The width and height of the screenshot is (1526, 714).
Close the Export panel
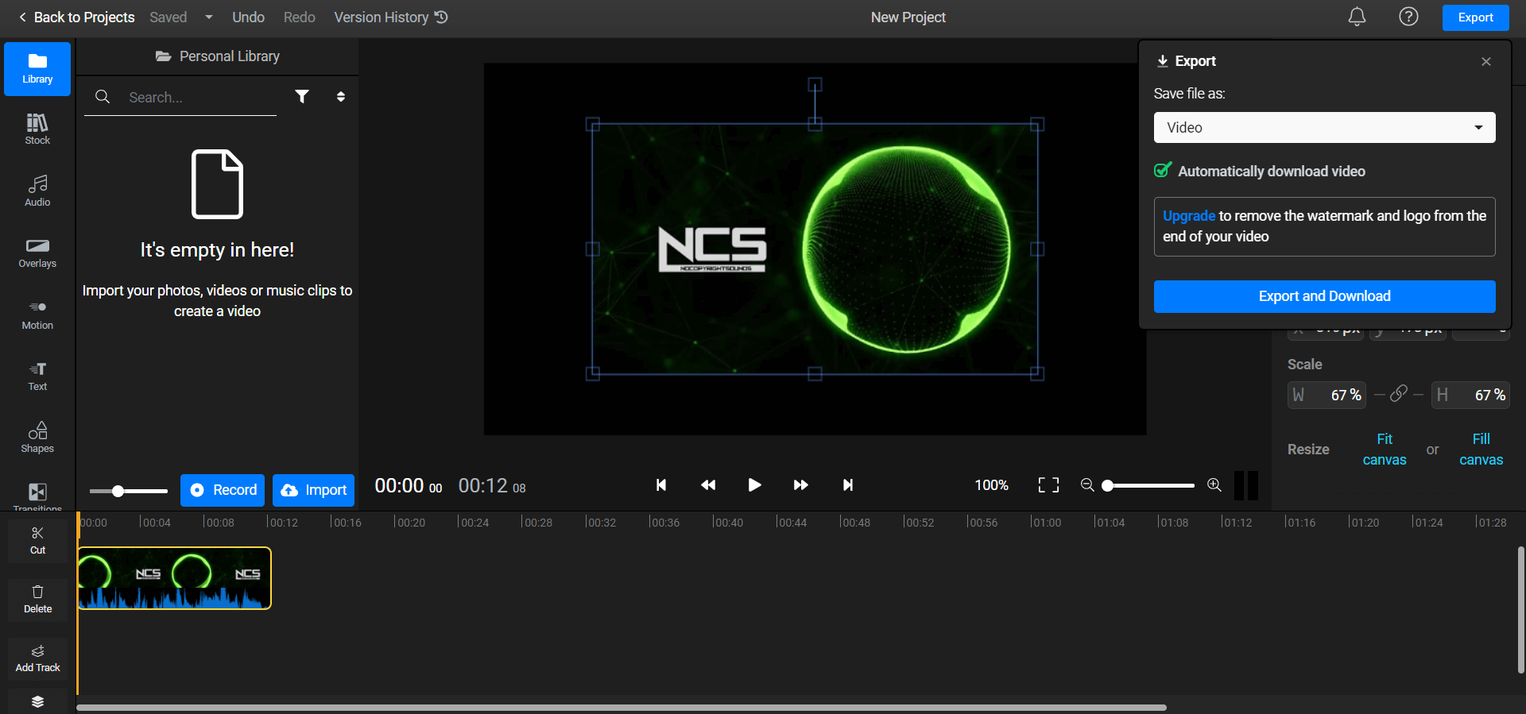pos(1485,61)
